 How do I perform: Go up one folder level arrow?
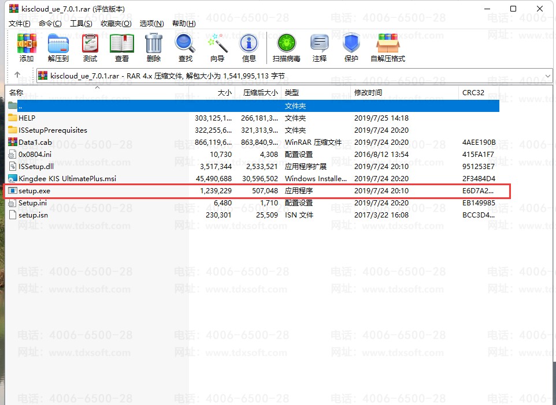(x=17, y=76)
